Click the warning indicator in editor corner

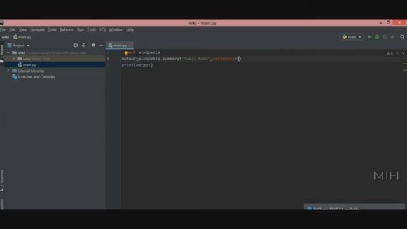pos(390,53)
